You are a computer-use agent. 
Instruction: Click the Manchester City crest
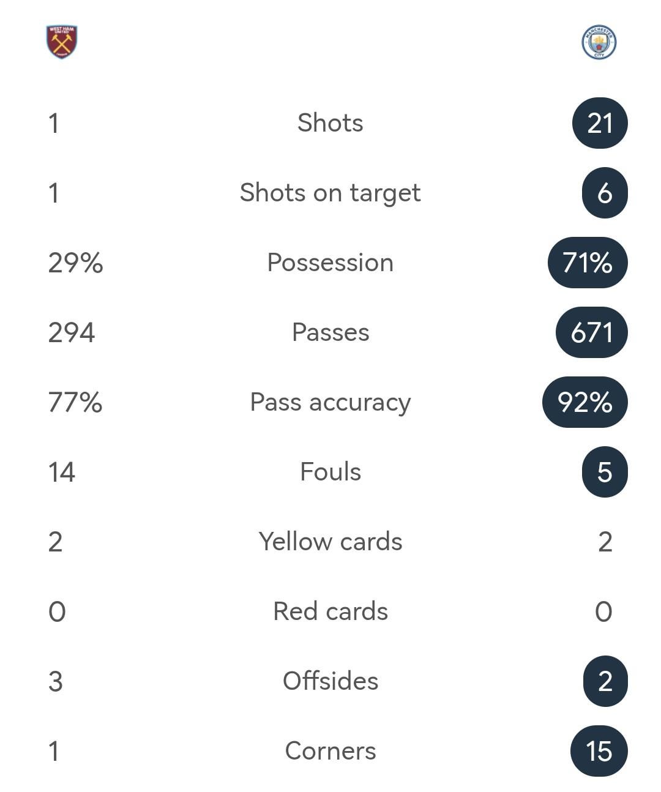[599, 42]
